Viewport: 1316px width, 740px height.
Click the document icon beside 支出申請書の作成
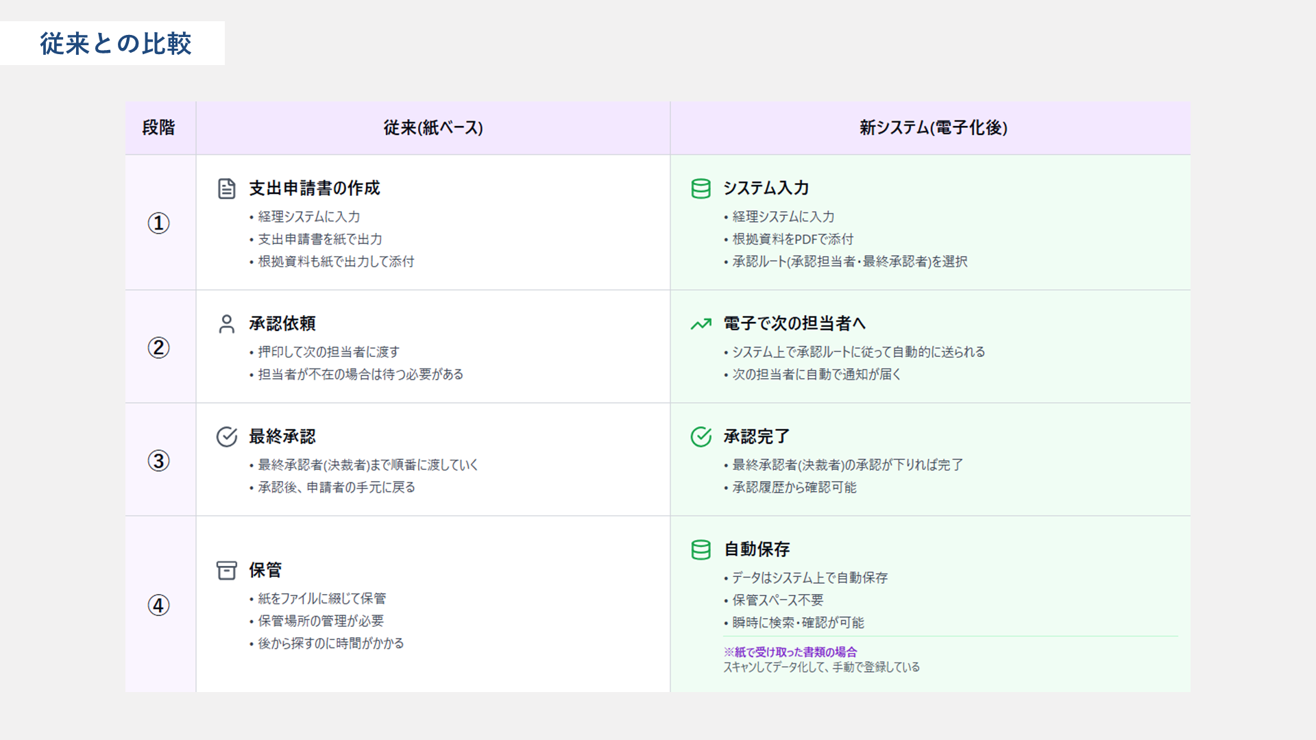coord(227,188)
